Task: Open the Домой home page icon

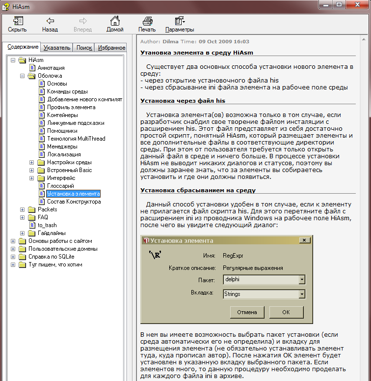Action: click(x=115, y=21)
